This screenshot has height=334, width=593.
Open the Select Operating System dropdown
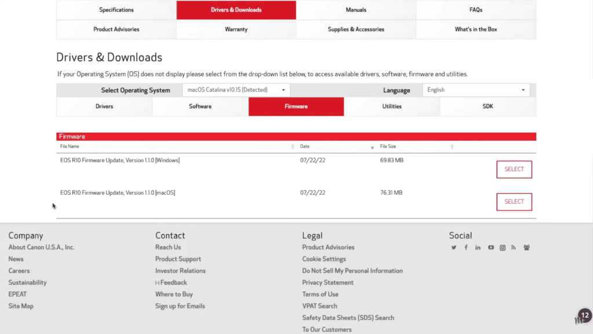[x=236, y=90]
